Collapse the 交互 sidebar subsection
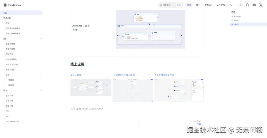 point(41,75)
